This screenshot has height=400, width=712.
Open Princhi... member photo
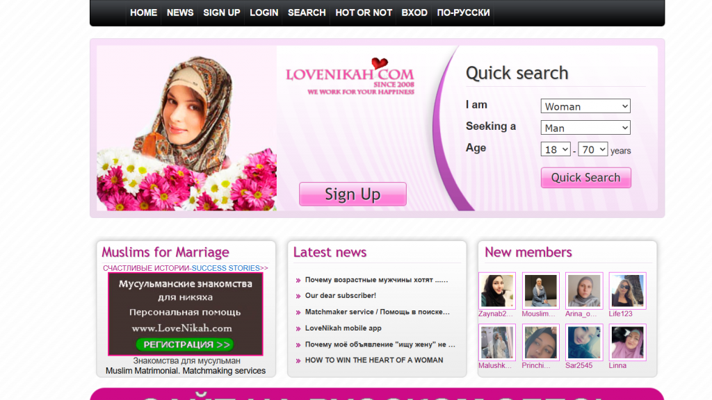pyautogui.click(x=540, y=342)
